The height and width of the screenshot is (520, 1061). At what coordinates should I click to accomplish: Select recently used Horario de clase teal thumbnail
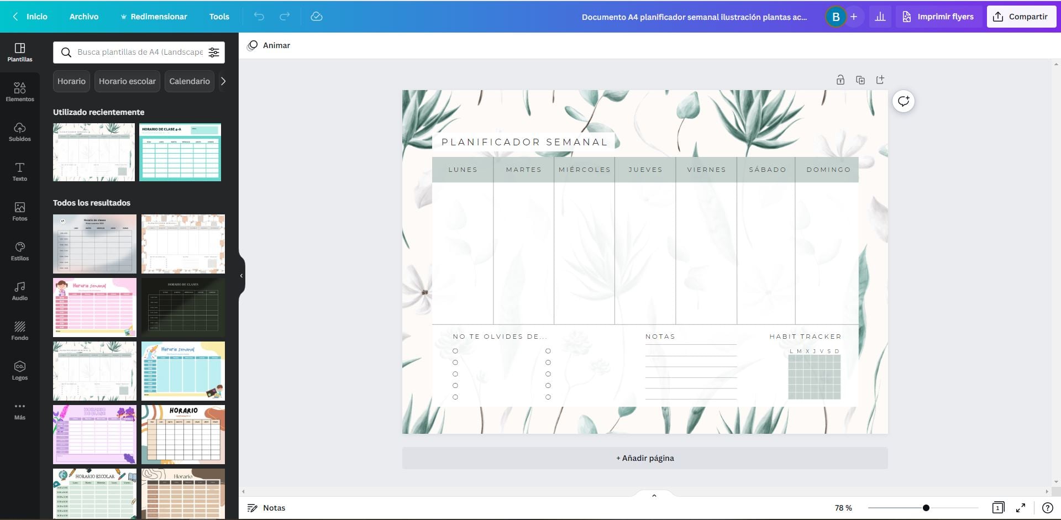[180, 152]
